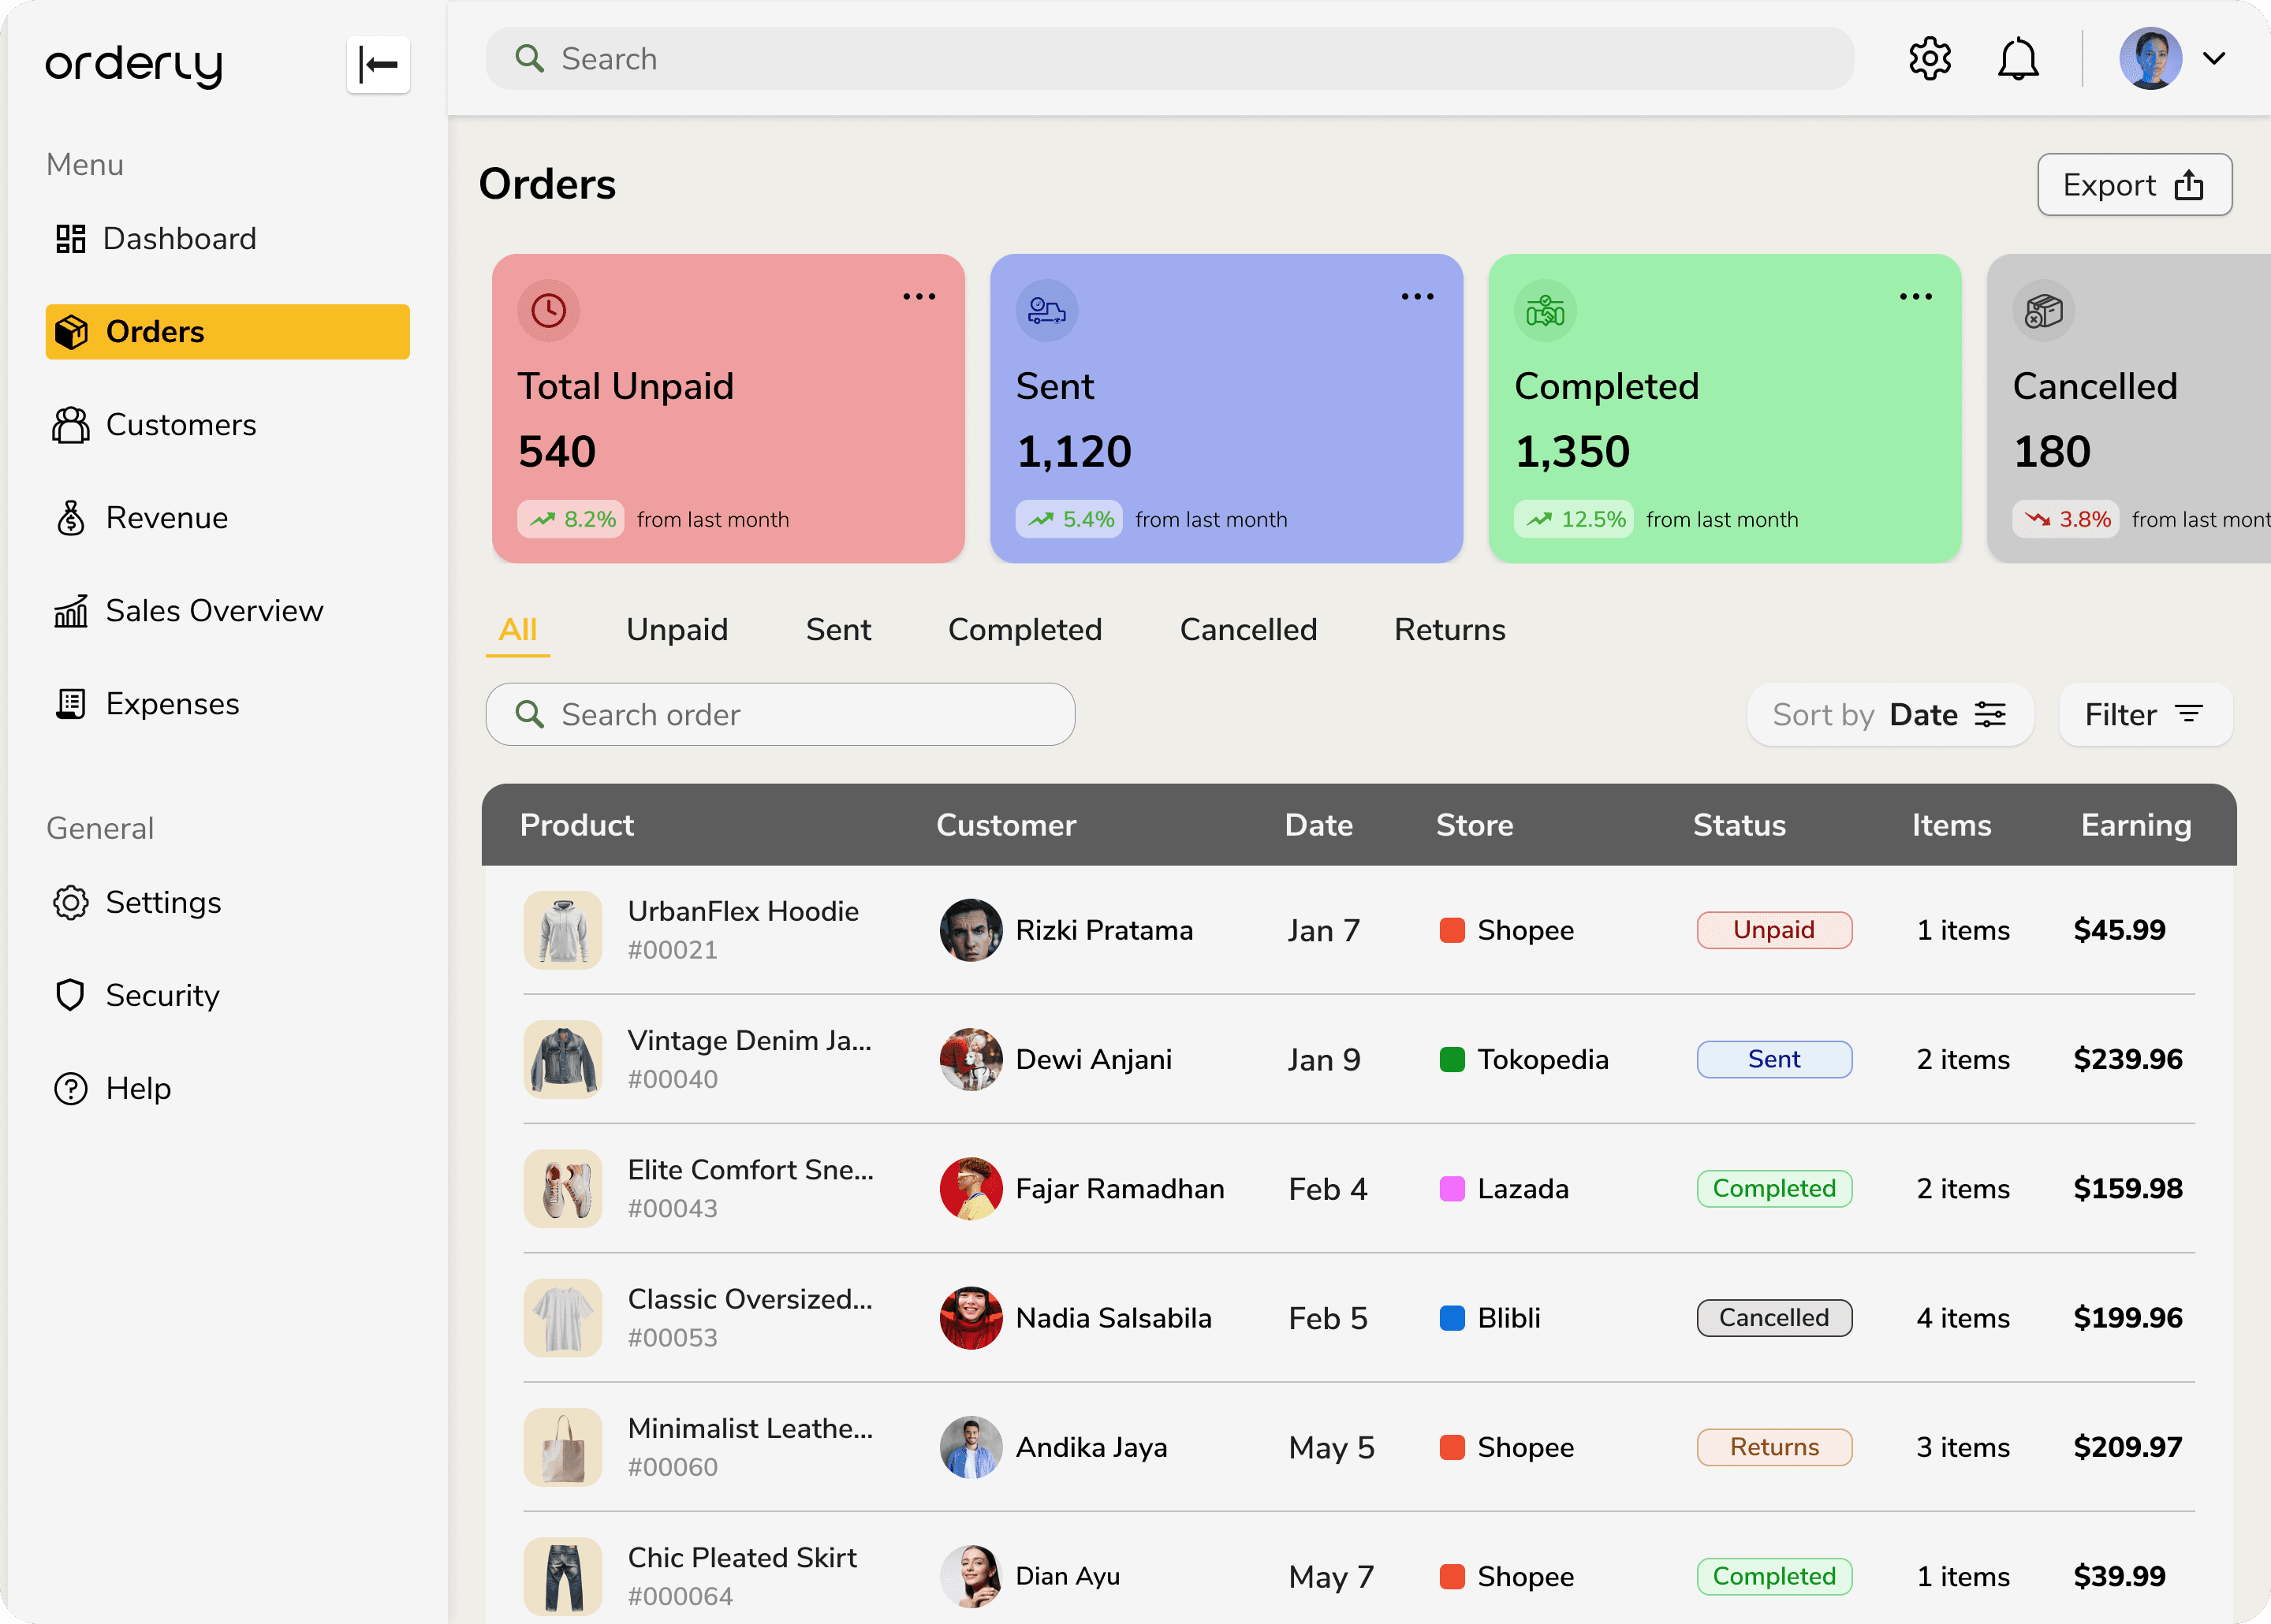The width and height of the screenshot is (2271, 1624).
Task: Click the Export button
Action: coord(2134,185)
